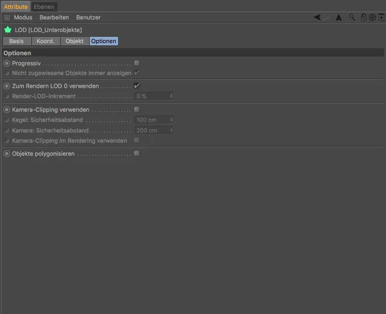386x314 pixels.
Task: Open the Modus menu
Action: click(23, 17)
